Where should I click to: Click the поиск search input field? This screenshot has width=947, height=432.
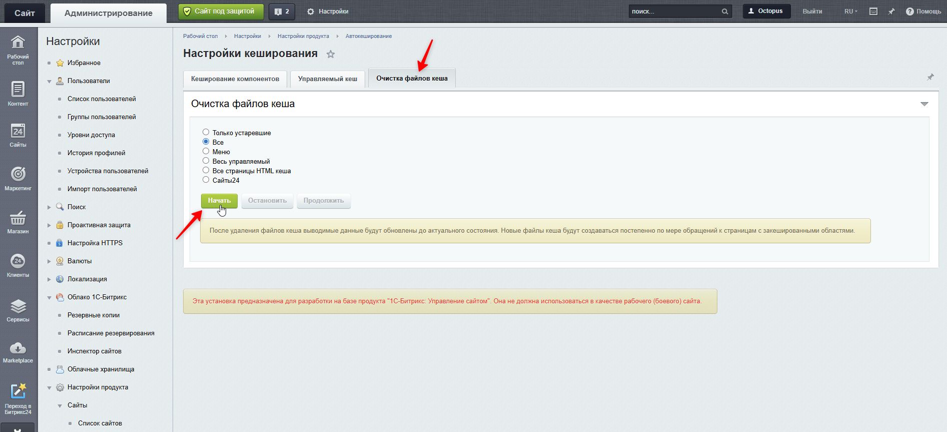(x=674, y=11)
